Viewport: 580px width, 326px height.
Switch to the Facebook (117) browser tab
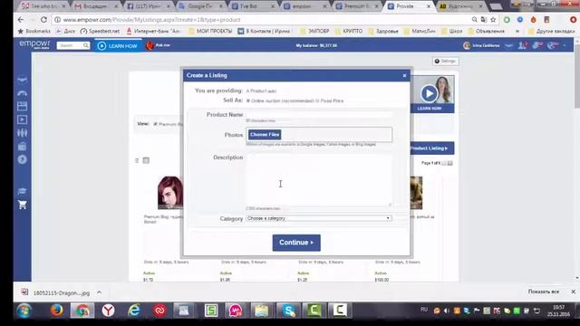[x=148, y=6]
